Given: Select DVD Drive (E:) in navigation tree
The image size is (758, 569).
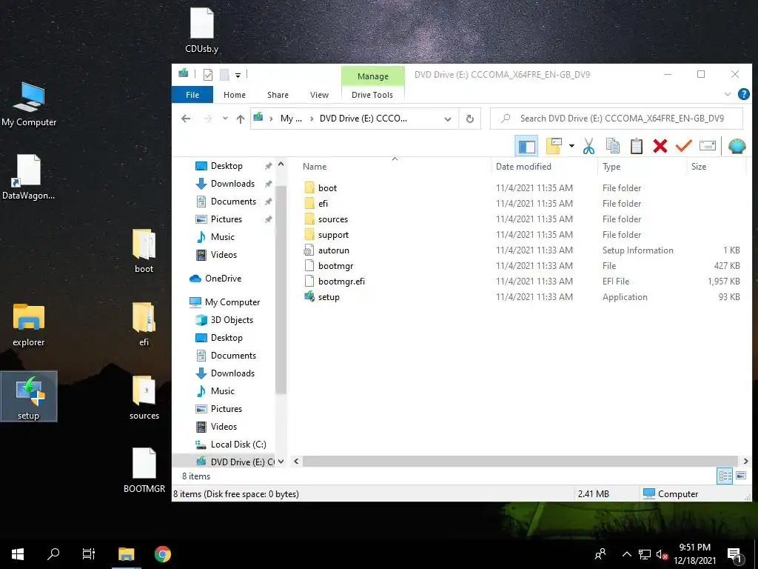Looking at the screenshot, I should 235,462.
